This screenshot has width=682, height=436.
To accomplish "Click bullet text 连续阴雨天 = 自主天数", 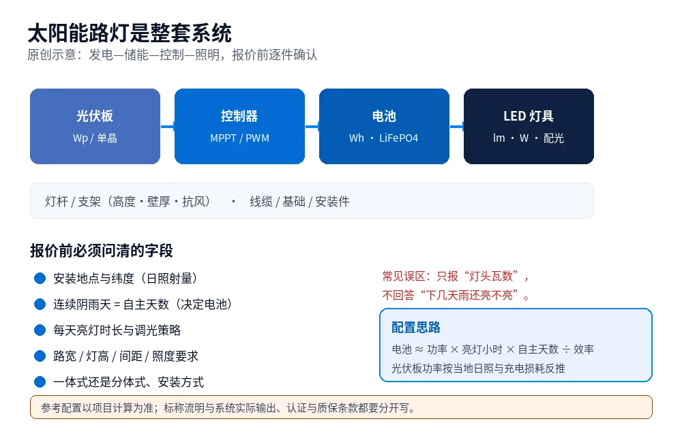I will pyautogui.click(x=111, y=305).
